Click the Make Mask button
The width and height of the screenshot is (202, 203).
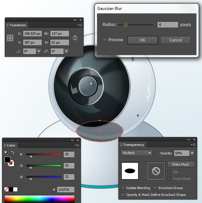[x=181, y=164]
